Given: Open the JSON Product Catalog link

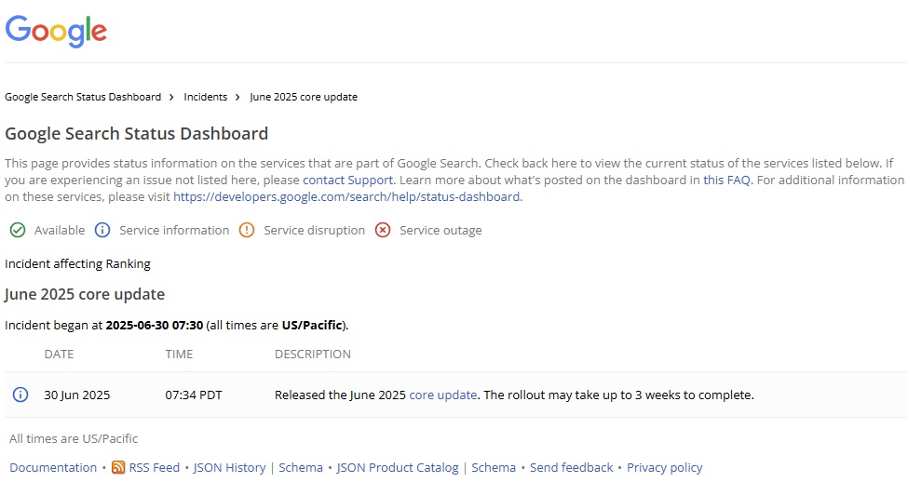Looking at the screenshot, I should [398, 468].
